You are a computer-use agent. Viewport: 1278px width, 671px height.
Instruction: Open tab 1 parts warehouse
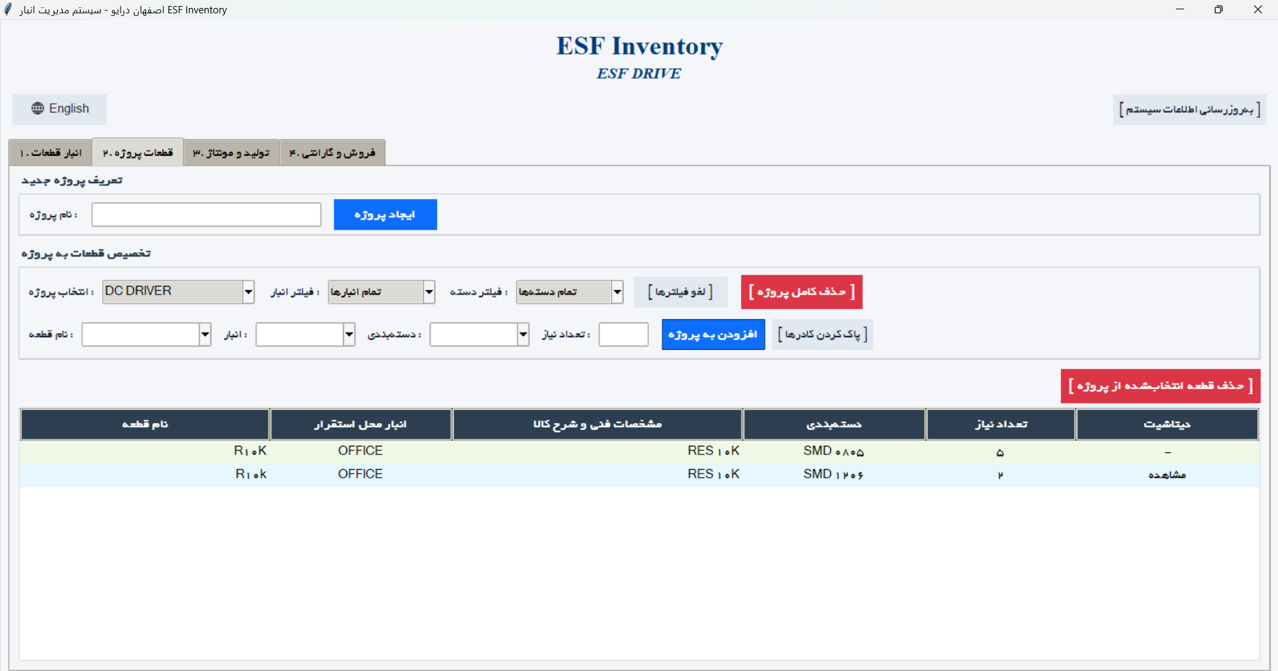point(51,153)
